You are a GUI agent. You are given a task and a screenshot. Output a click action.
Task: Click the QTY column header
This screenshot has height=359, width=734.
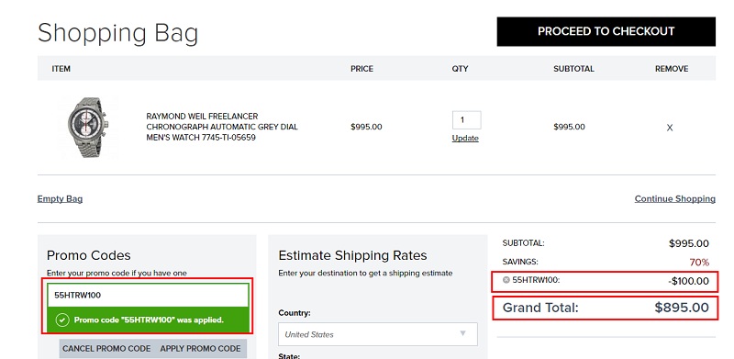(460, 69)
